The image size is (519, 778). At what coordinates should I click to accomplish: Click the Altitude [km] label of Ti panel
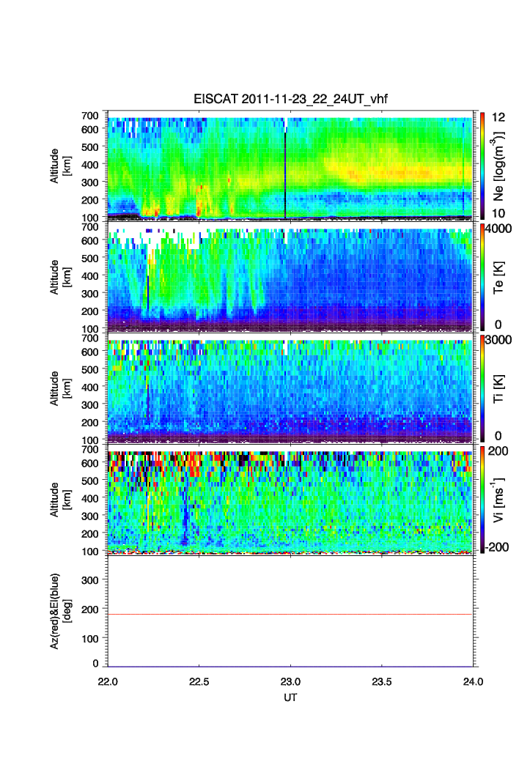pyautogui.click(x=60, y=388)
